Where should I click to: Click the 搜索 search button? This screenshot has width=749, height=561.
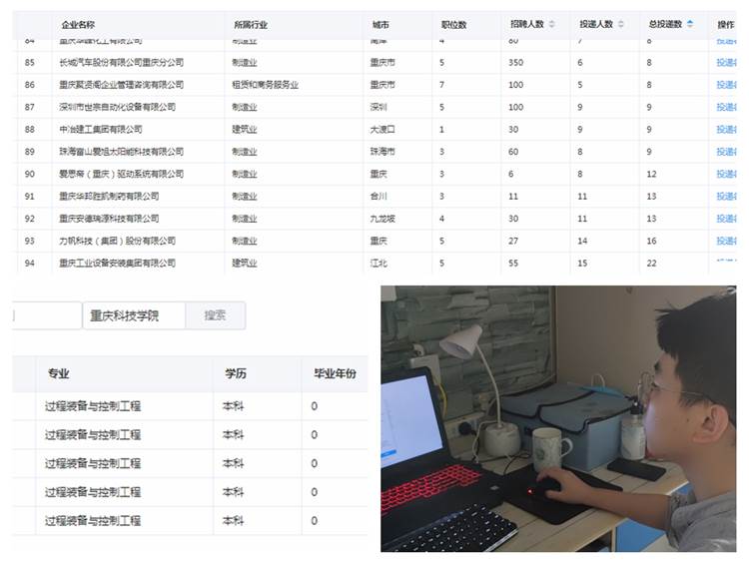click(215, 315)
